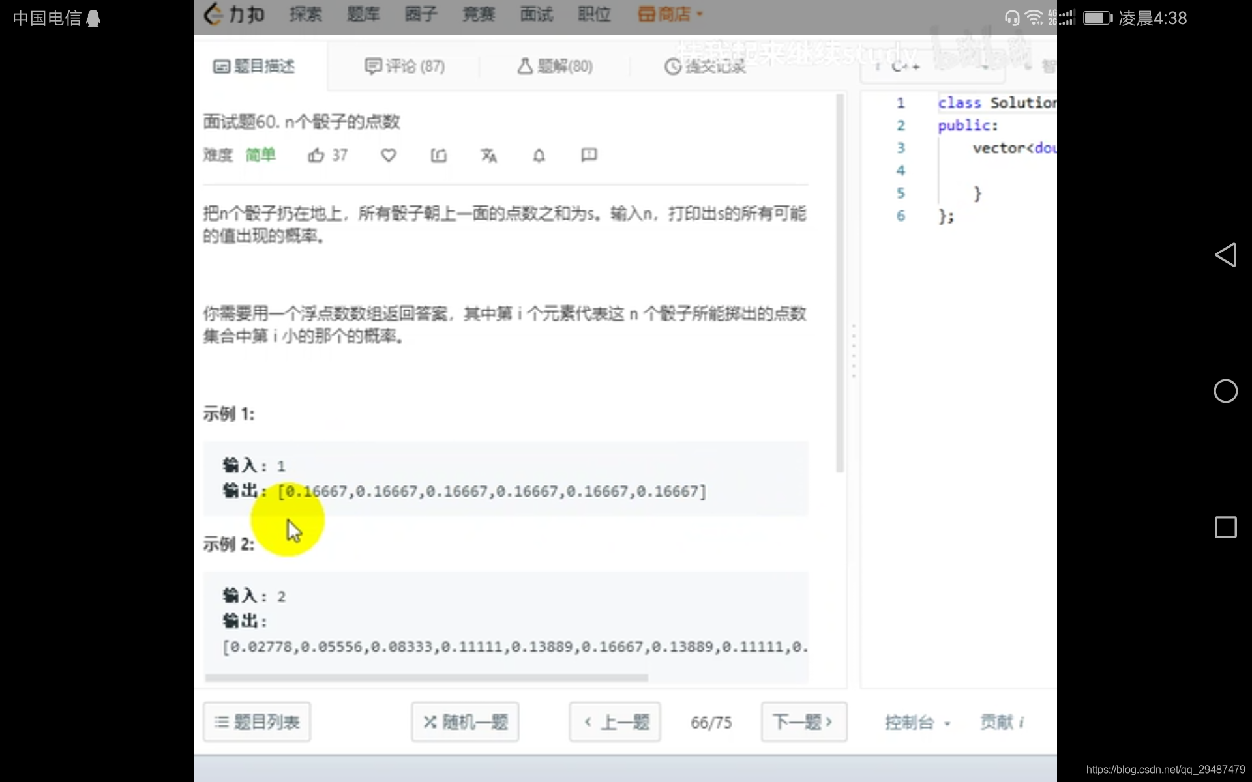This screenshot has width=1252, height=782.
Task: Switch to the 评论 (87) tab
Action: tap(404, 66)
